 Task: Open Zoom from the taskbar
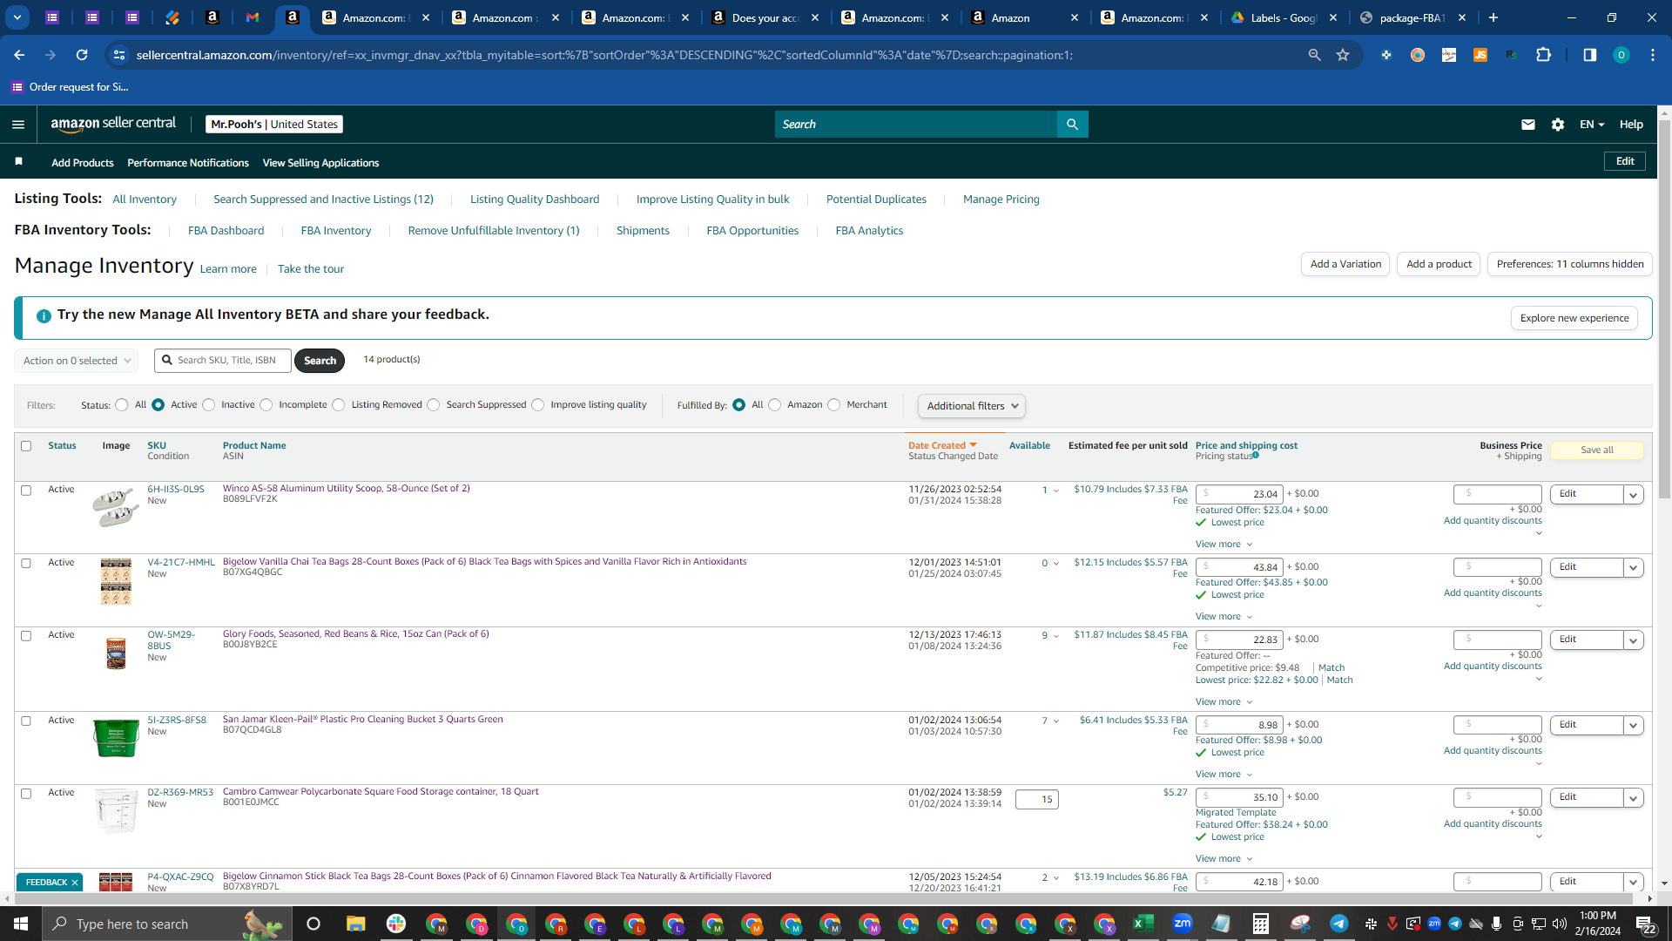click(x=1182, y=924)
